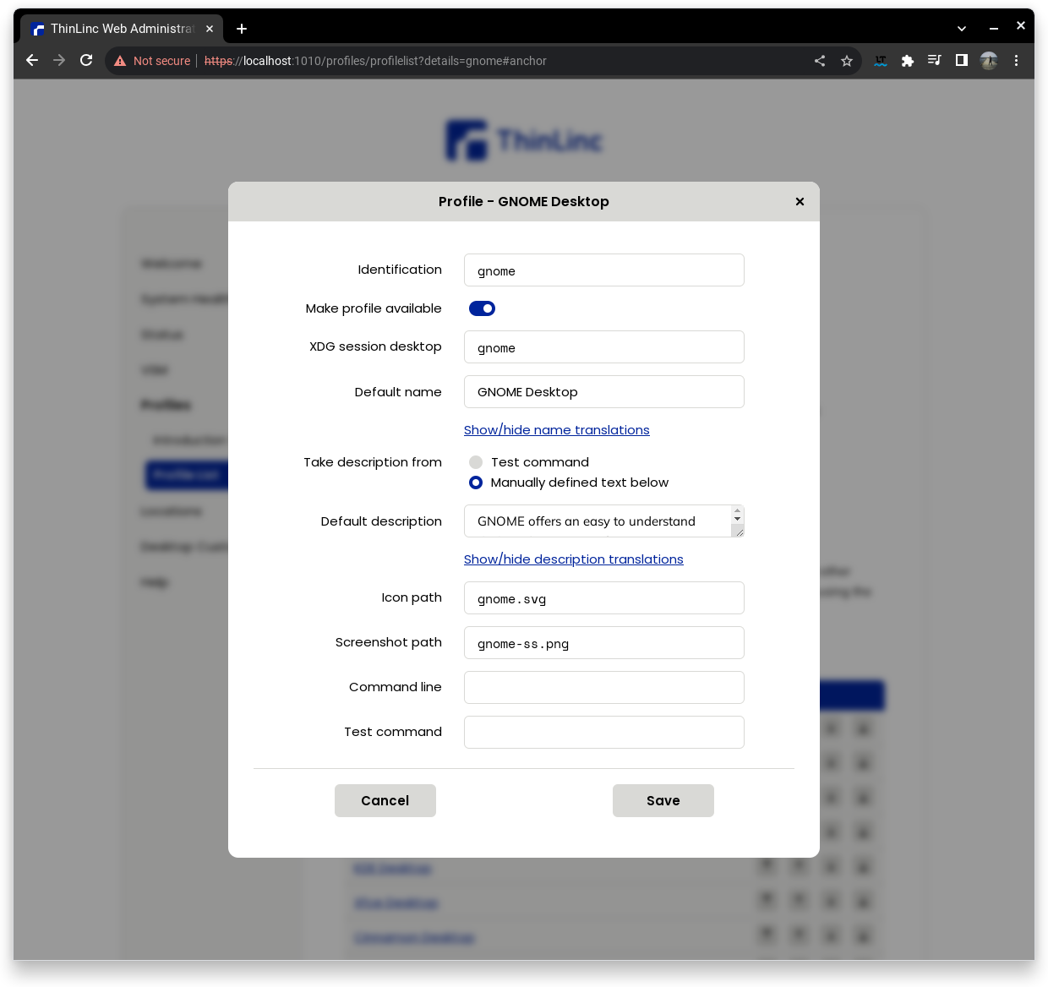Click the Test command input field

pyautogui.click(x=604, y=733)
